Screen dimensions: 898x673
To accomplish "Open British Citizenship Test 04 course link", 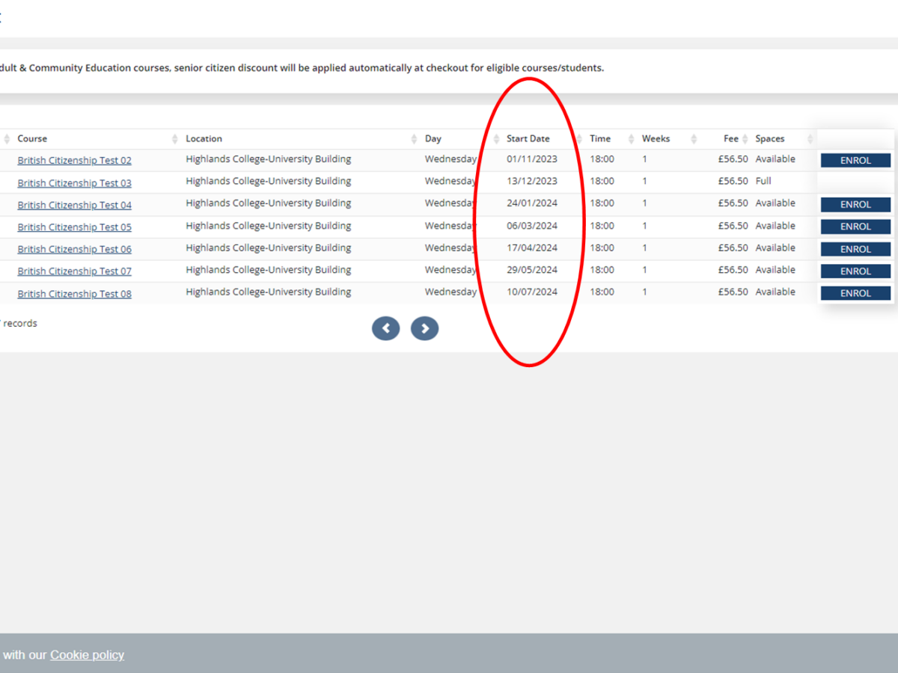I will tap(75, 205).
